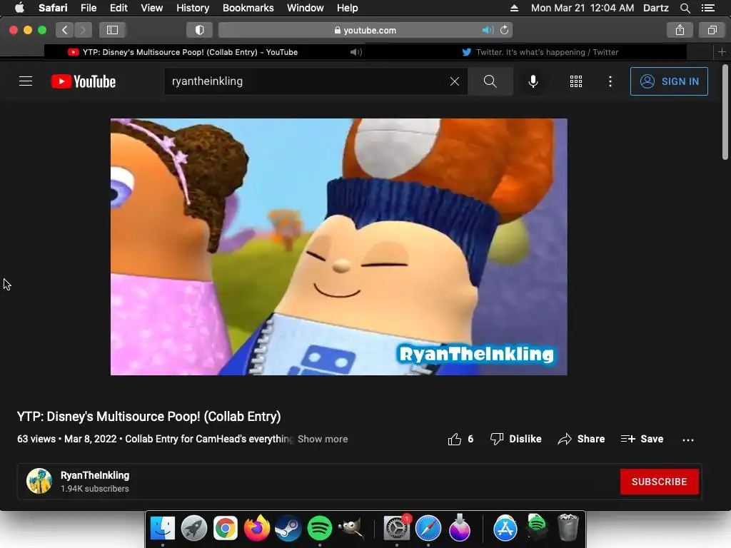
Task: Open the vertical three-dot settings menu
Action: click(x=610, y=81)
